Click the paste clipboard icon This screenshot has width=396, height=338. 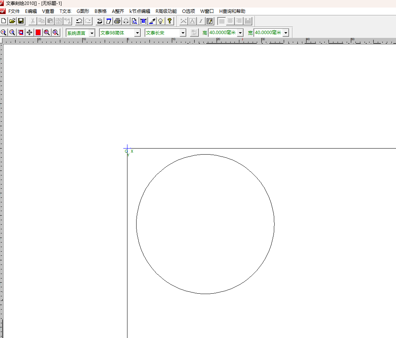50,21
